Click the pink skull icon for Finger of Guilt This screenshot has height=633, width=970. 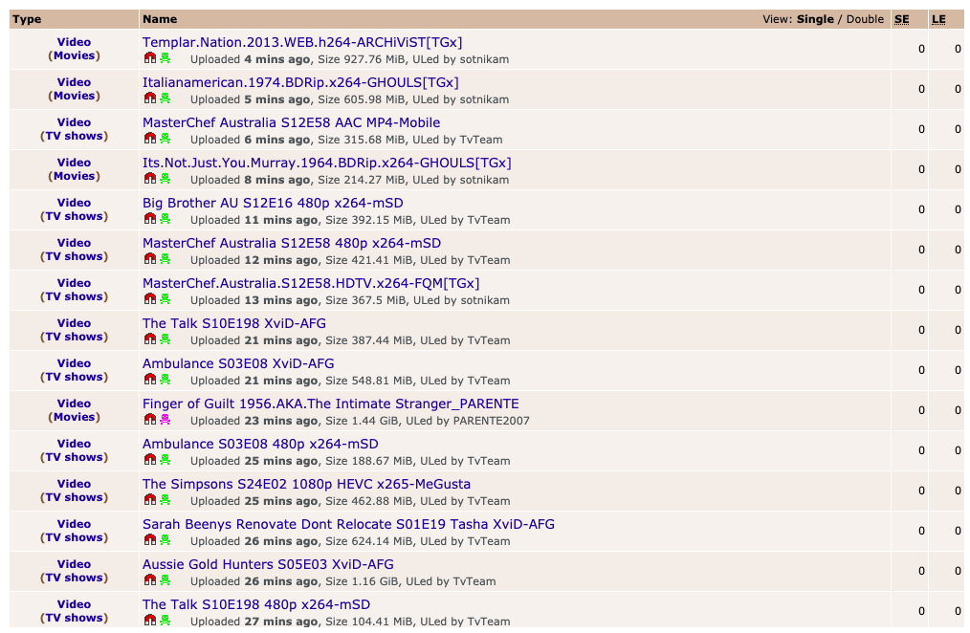click(165, 420)
